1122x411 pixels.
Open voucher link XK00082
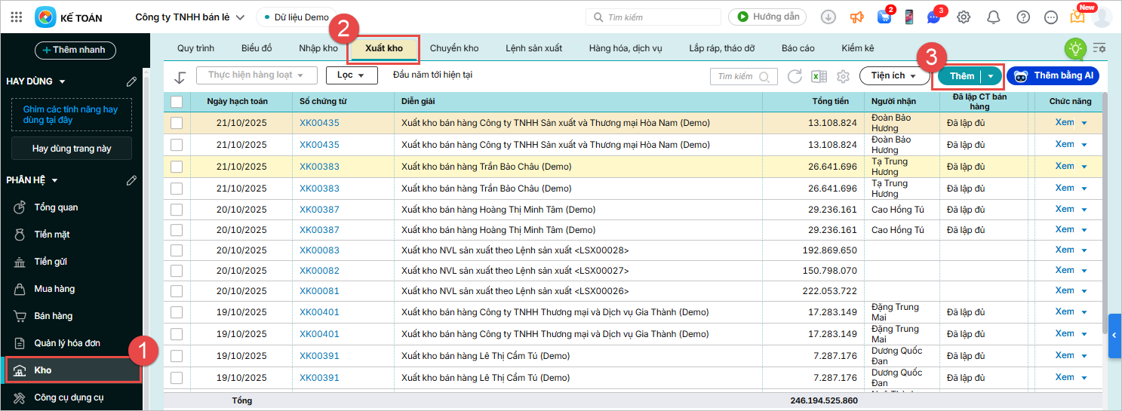tap(319, 271)
